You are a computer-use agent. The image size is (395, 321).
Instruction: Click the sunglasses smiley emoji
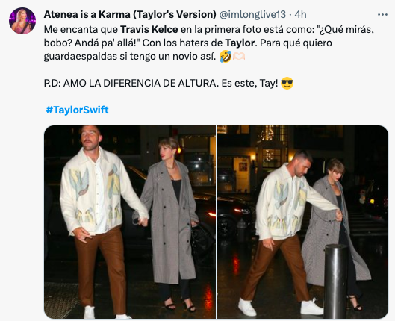[287, 83]
